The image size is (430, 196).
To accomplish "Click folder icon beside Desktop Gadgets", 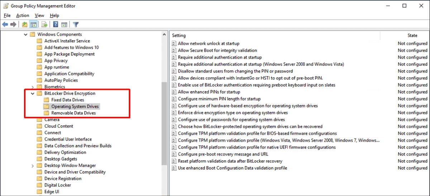I will [x=39, y=159].
